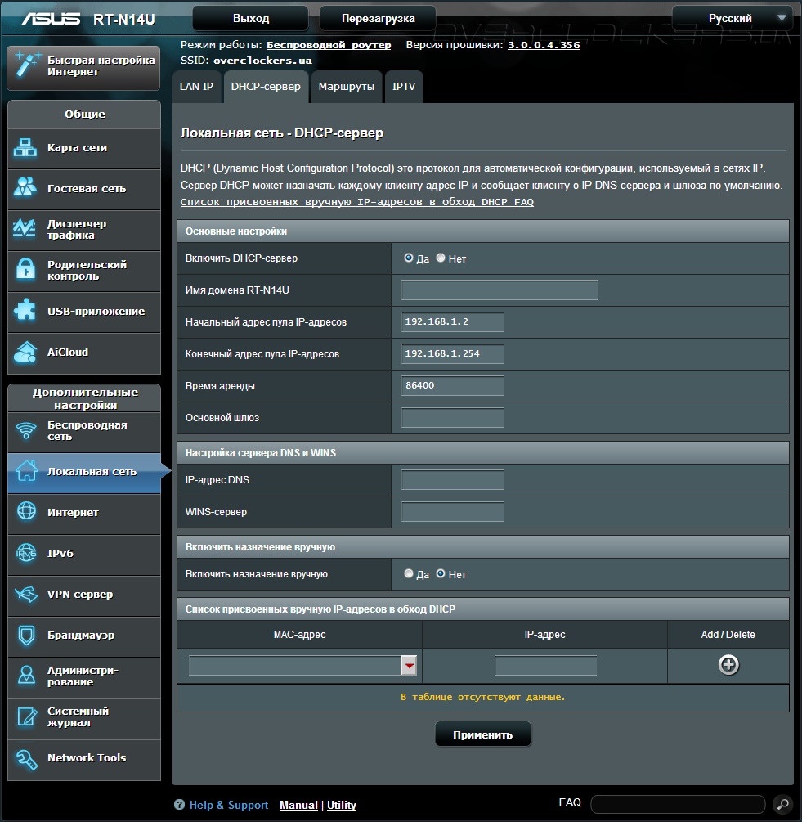
Task: Select Да for Включить DHCP-сервер
Action: click(x=409, y=258)
